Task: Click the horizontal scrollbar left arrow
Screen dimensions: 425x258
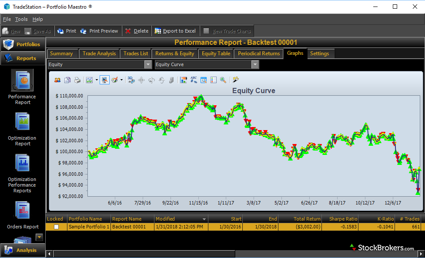Action: point(49,254)
